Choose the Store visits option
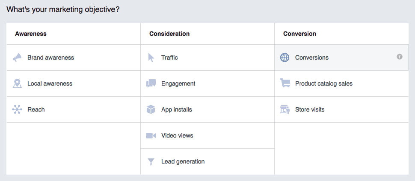The image size is (415, 181). point(310,109)
